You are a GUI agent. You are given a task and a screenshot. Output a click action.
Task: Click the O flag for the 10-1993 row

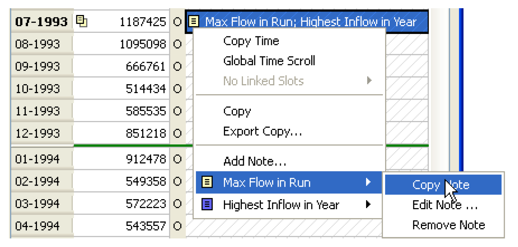click(177, 89)
